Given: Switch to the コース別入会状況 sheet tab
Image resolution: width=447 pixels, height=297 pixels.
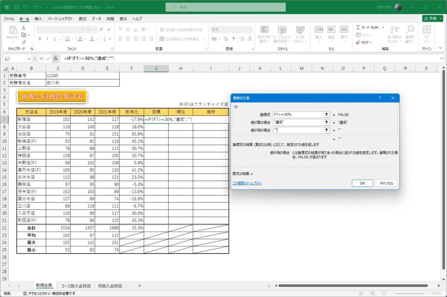Looking at the screenshot, I should (x=76, y=286).
